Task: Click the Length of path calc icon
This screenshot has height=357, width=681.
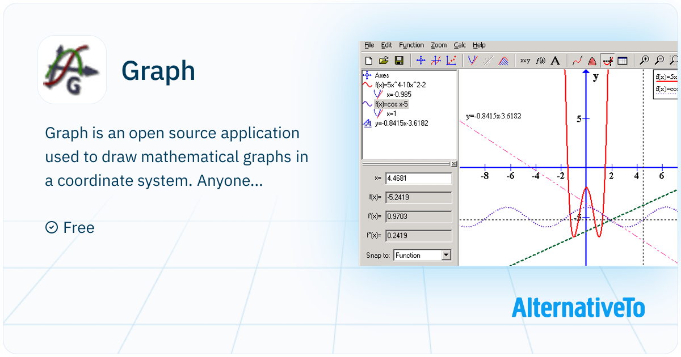Action: tap(578, 61)
